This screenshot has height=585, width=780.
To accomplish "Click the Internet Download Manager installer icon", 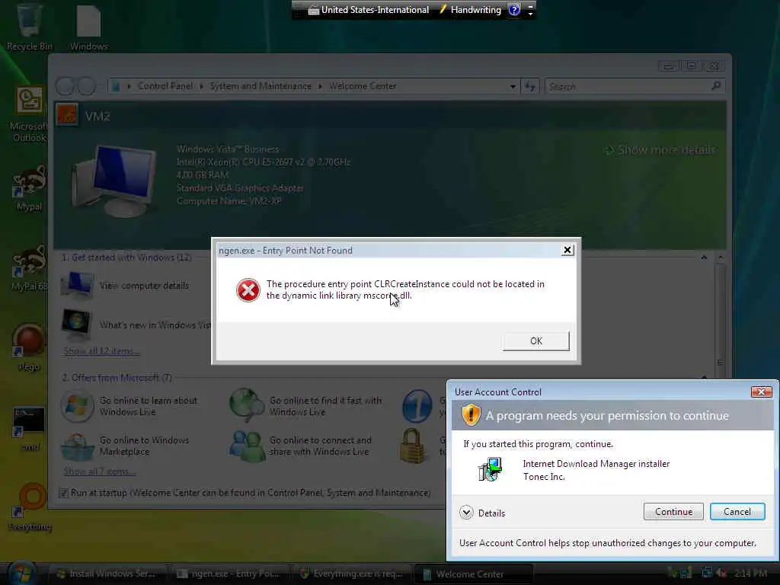I will [x=491, y=469].
